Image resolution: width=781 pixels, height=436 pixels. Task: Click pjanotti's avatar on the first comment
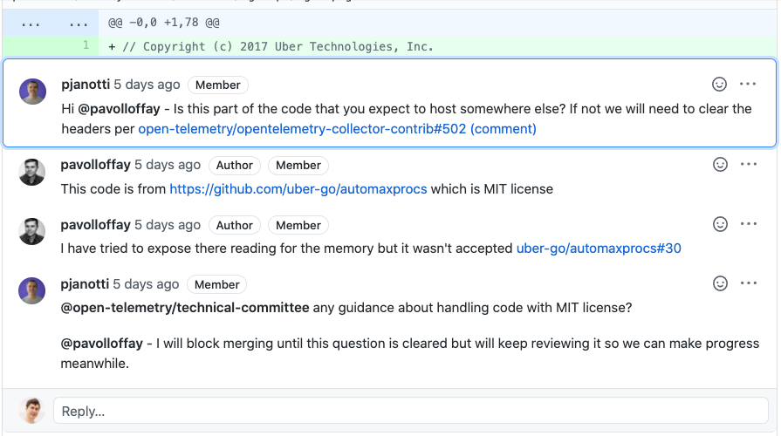(x=33, y=92)
